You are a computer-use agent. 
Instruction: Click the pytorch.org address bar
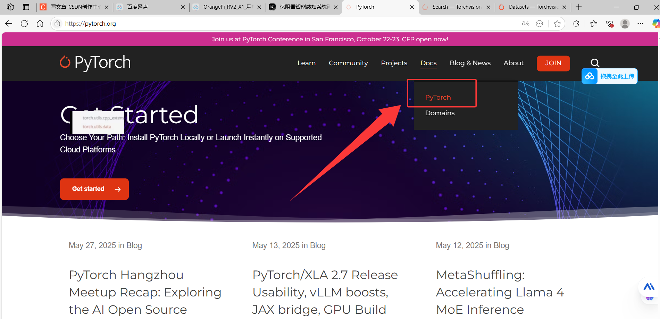(288, 24)
